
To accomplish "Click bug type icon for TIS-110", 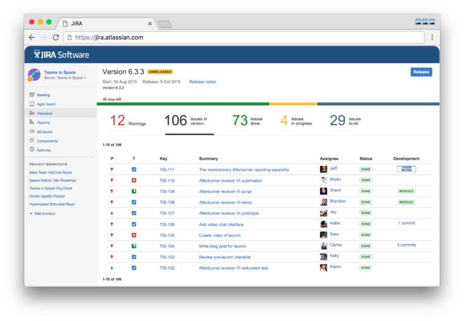I will click(x=134, y=180).
